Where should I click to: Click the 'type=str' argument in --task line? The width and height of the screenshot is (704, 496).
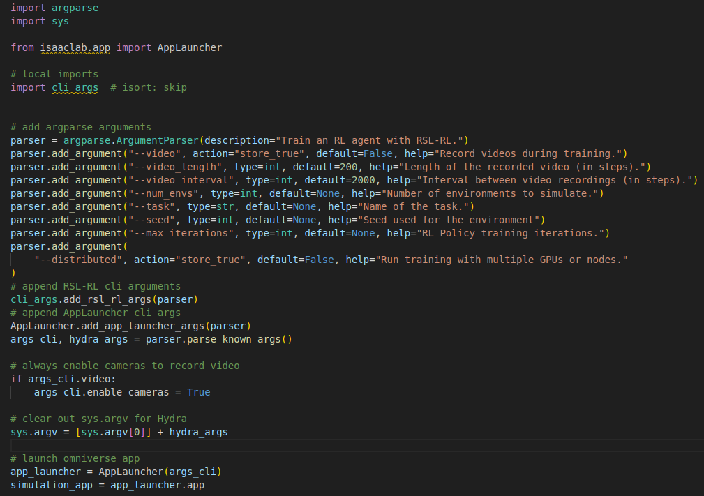[x=211, y=206]
